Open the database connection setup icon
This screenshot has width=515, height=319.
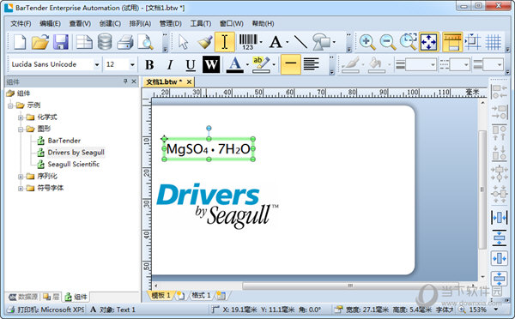[x=105, y=42]
